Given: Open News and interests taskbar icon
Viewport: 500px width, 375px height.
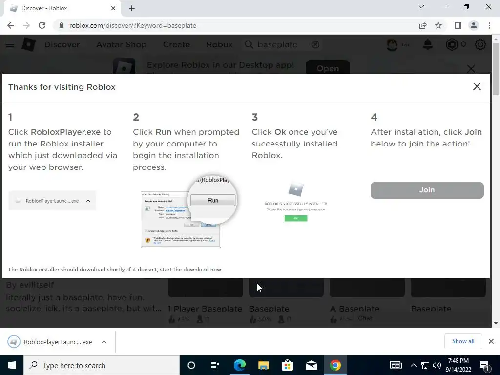Looking at the screenshot, I should tap(396, 365).
